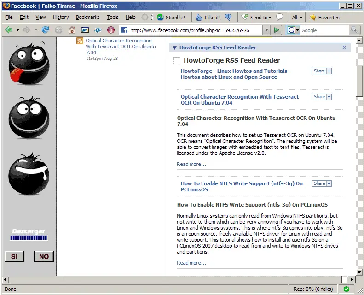
Task: Click Read more under Tesseract OCR article
Action: (x=191, y=164)
